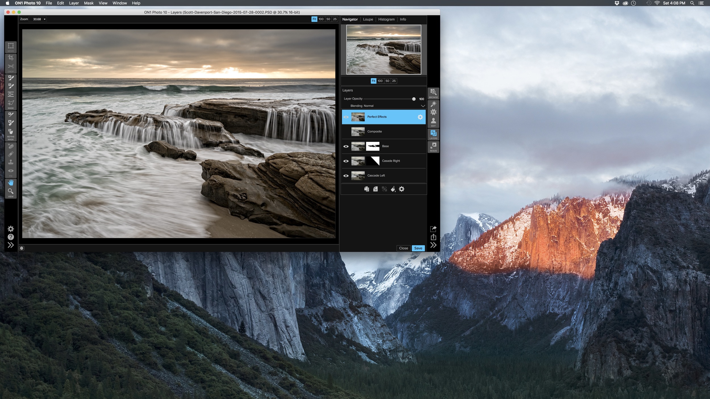Viewport: 710px width, 399px height.
Task: Toggle visibility of Perfect Effects layer
Action: coord(346,117)
